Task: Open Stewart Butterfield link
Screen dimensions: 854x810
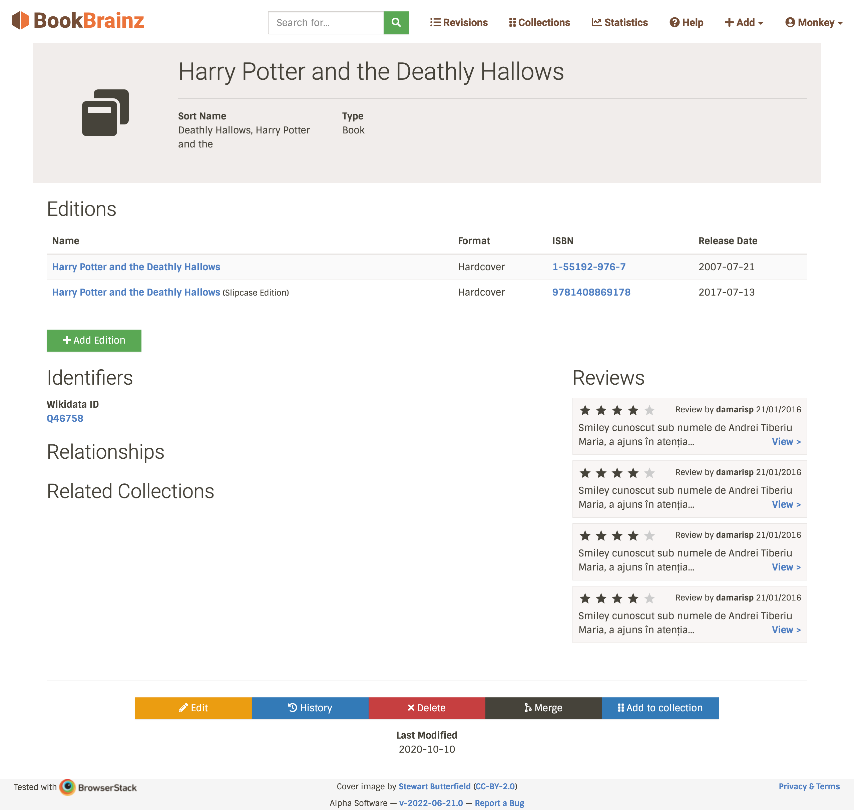Action: tap(434, 786)
